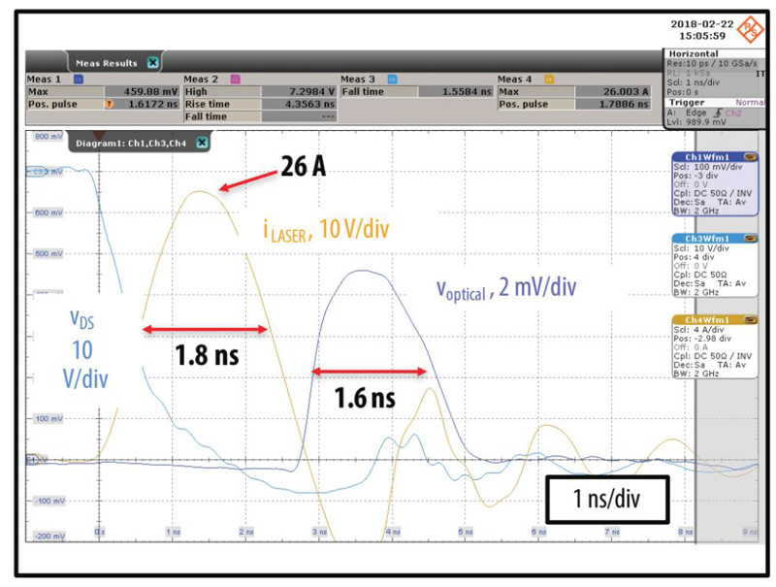Screen dimensions: 776x587
Task: Click the Ch4Wfm1 channel header
Action: pos(706,319)
